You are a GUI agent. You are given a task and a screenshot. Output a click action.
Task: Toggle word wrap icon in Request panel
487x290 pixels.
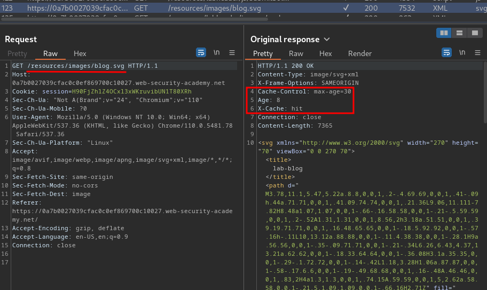click(x=201, y=52)
